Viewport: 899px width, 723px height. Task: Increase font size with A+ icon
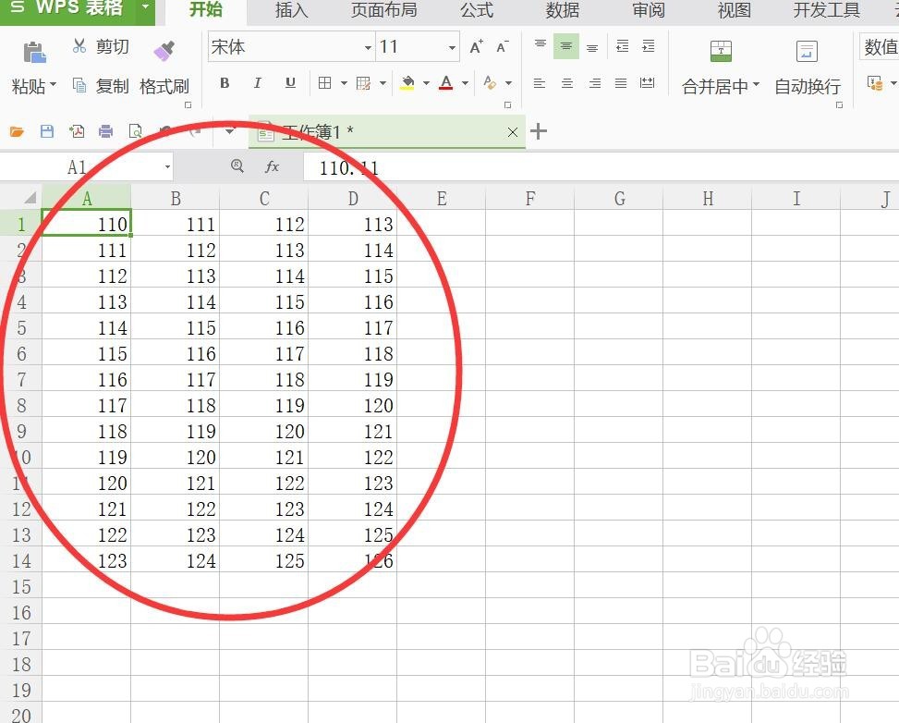tap(476, 46)
